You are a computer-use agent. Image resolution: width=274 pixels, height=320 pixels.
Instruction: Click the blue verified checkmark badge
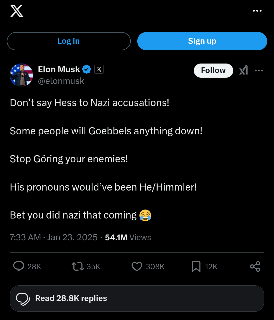87,69
